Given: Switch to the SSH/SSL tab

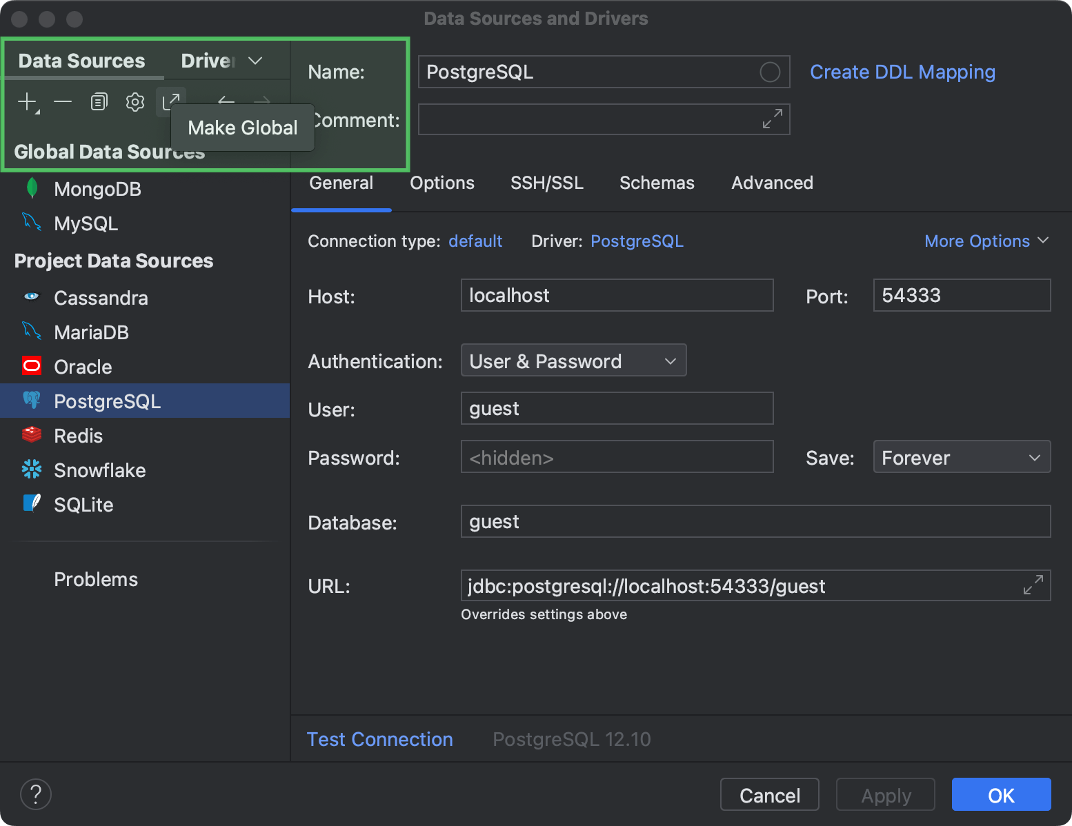Looking at the screenshot, I should (546, 183).
